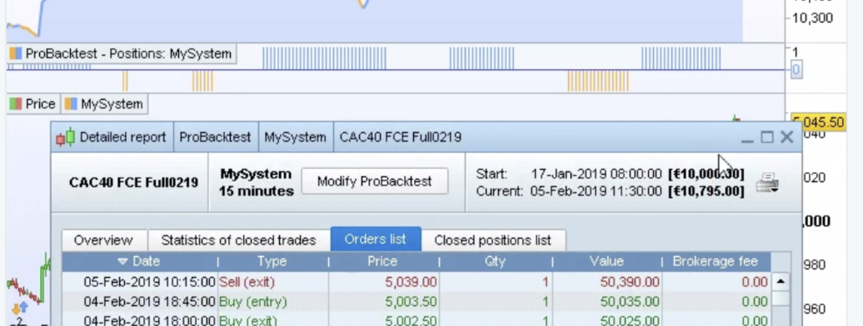Screen dimensions: 863x326
Task: Click the CAC40 FCE Full0219 title segment
Action: [x=400, y=138]
